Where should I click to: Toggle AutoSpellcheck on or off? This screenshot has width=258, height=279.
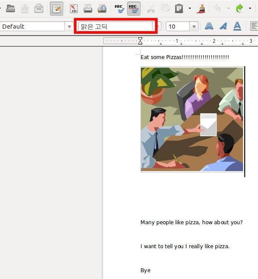click(133, 8)
